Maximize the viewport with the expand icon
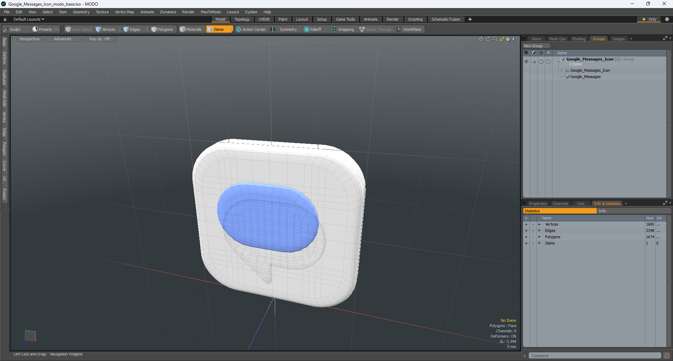Image resolution: width=673 pixels, height=361 pixels. click(x=502, y=39)
